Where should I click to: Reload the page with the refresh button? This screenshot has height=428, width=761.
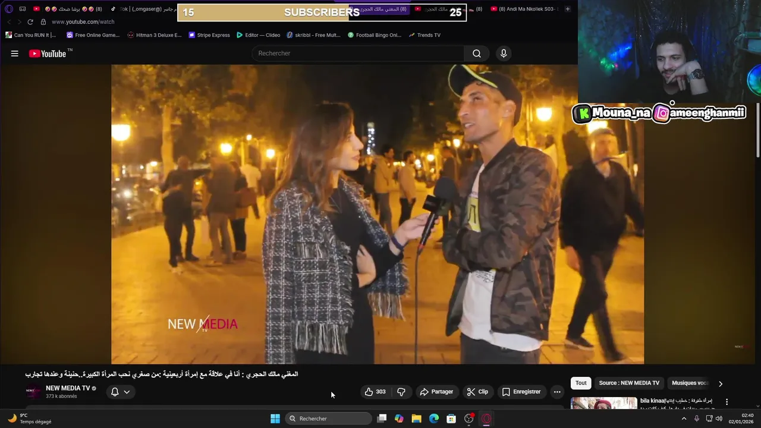tap(30, 22)
